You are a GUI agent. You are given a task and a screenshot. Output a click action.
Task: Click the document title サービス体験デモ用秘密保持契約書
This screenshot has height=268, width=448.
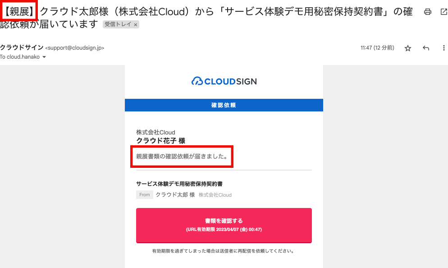point(179,184)
